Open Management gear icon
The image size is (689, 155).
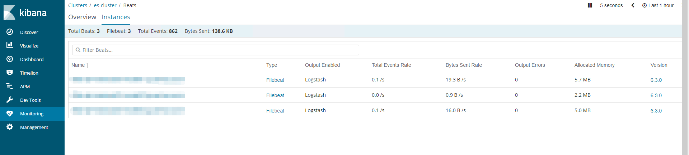(x=10, y=127)
